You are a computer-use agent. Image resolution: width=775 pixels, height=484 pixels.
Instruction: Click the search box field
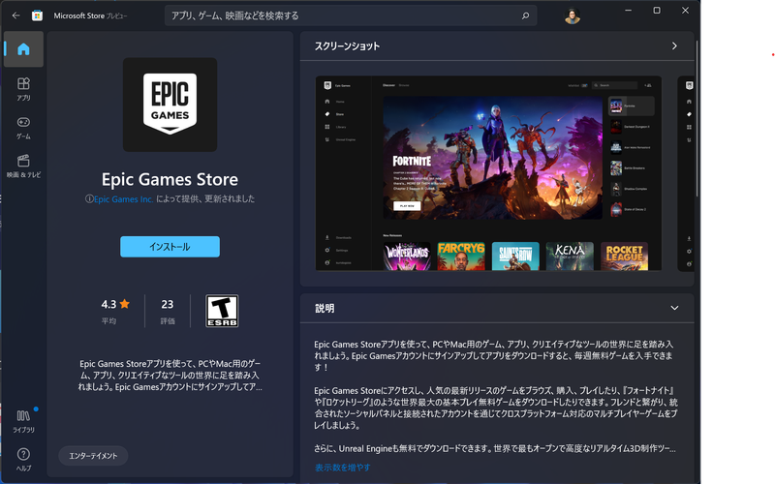click(x=349, y=15)
